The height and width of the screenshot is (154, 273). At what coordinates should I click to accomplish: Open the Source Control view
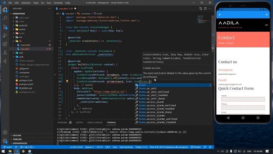click(5, 27)
